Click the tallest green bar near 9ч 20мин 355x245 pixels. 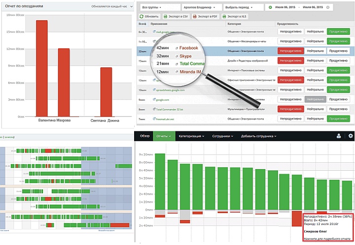coord(160,182)
